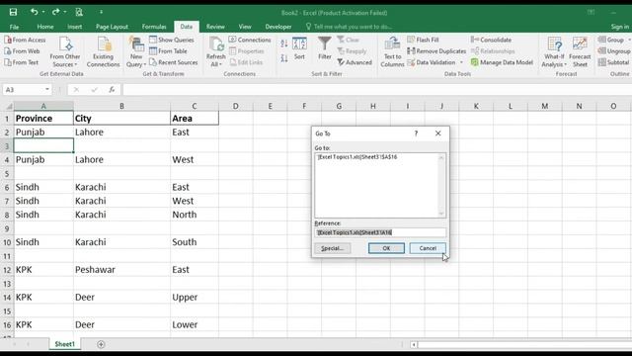This screenshot has width=632, height=356.
Task: Import data From Access
Action: pyautogui.click(x=25, y=40)
